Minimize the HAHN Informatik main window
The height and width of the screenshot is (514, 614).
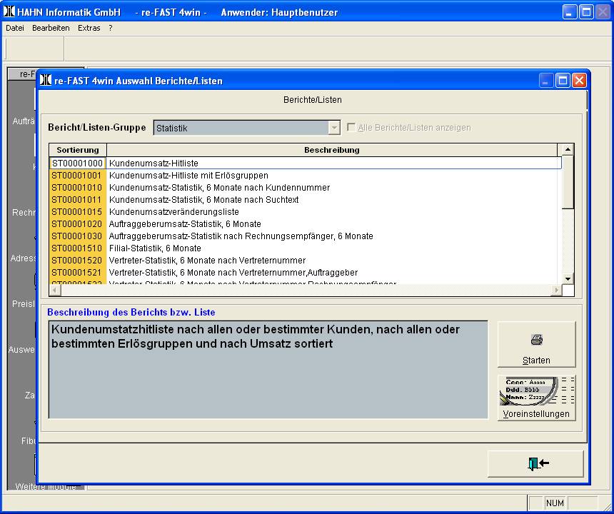click(x=570, y=12)
